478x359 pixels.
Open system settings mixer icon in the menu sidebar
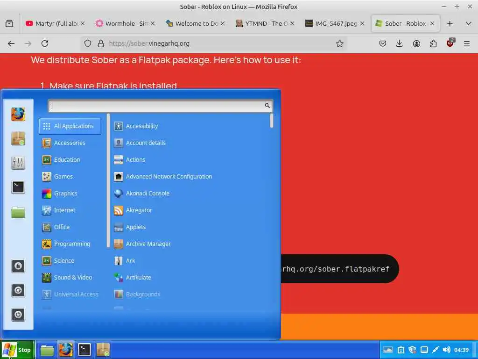coord(18,163)
